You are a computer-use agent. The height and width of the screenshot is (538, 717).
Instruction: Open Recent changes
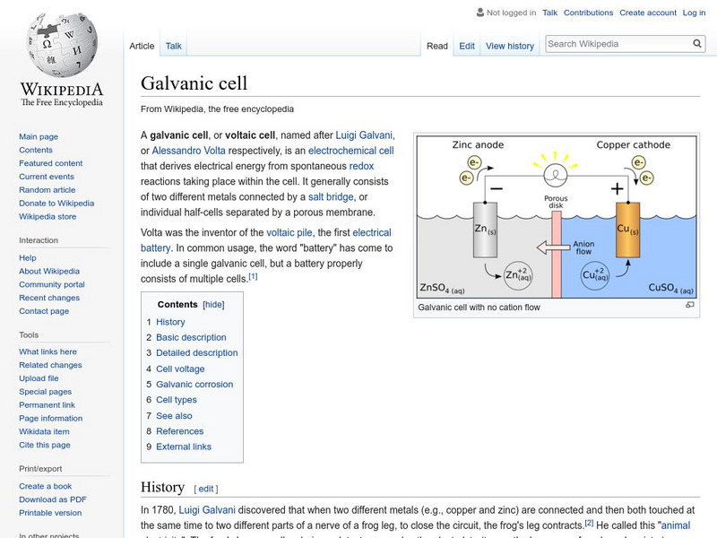49,298
